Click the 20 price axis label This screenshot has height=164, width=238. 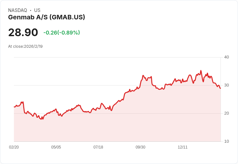click(x=226, y=113)
